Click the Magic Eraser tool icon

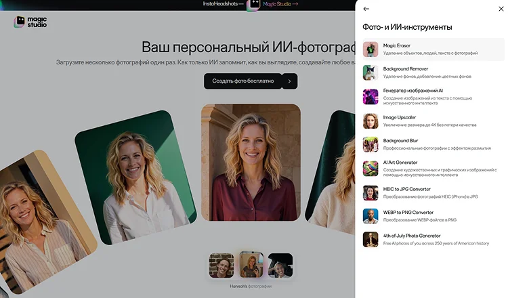371,49
